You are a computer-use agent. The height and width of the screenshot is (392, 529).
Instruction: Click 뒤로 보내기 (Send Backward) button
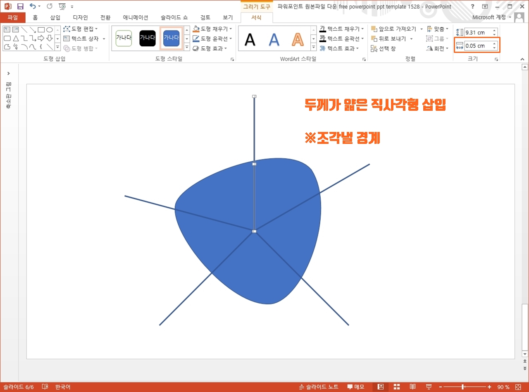point(388,38)
